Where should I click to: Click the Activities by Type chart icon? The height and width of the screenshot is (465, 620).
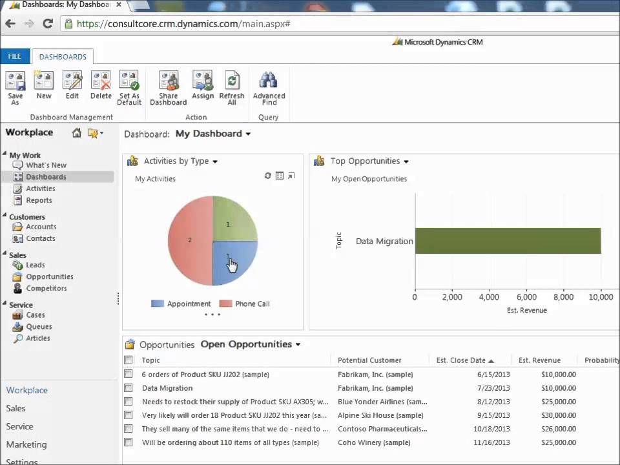pyautogui.click(x=132, y=161)
